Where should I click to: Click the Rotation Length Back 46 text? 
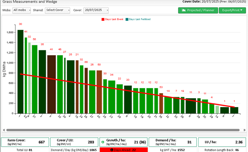[x=222, y=150]
